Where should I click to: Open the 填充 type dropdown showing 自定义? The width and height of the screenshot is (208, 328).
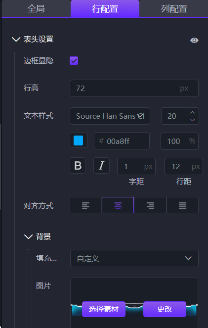pos(134,259)
